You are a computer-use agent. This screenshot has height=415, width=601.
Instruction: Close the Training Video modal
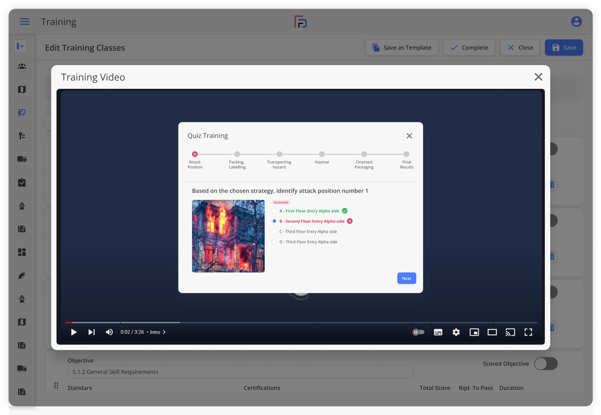point(539,77)
